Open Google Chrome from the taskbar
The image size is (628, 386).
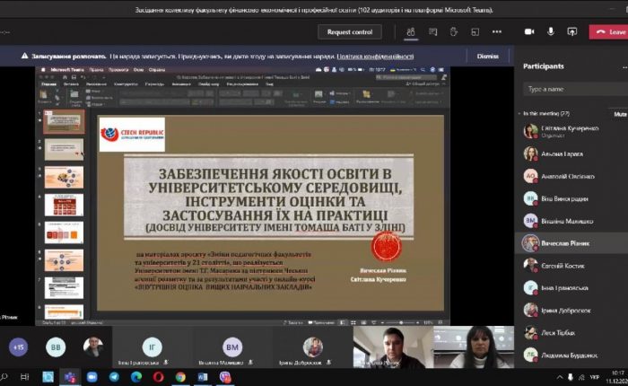[180, 377]
